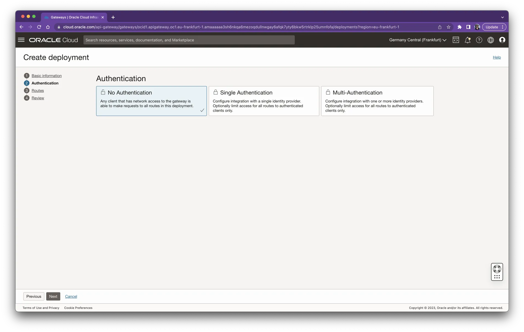
Task: Open Terms of Use and Privacy
Action: click(x=41, y=308)
